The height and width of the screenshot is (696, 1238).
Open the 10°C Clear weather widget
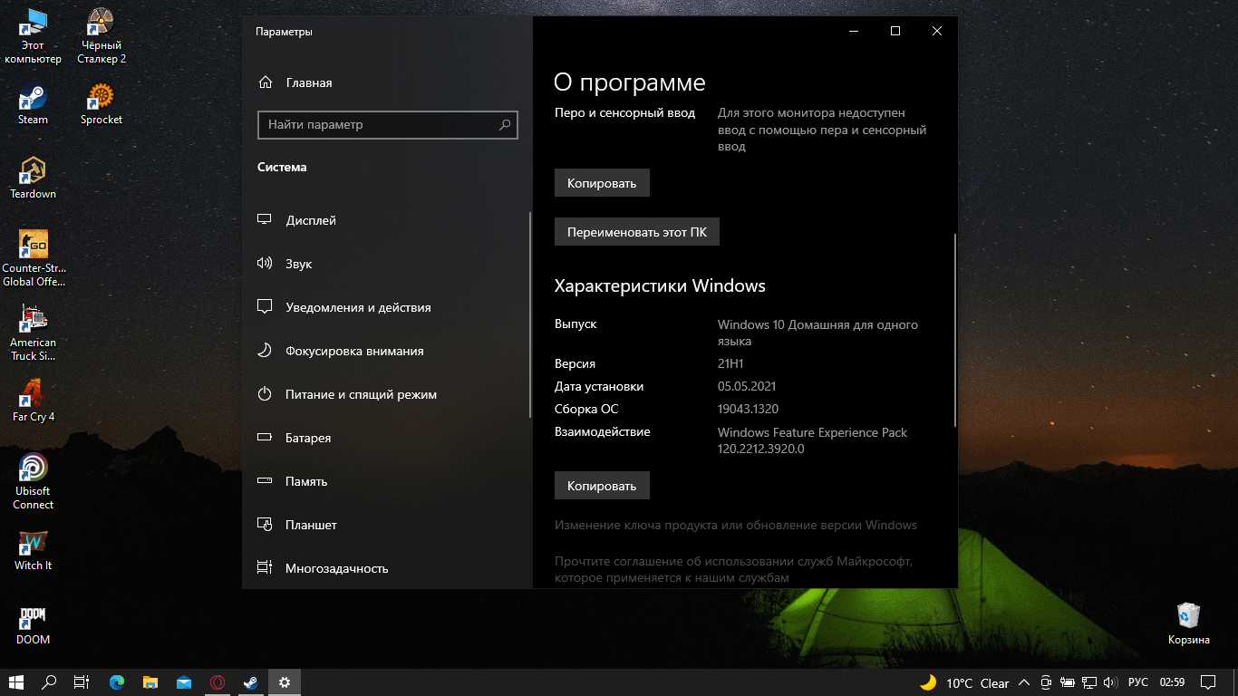pos(964,682)
